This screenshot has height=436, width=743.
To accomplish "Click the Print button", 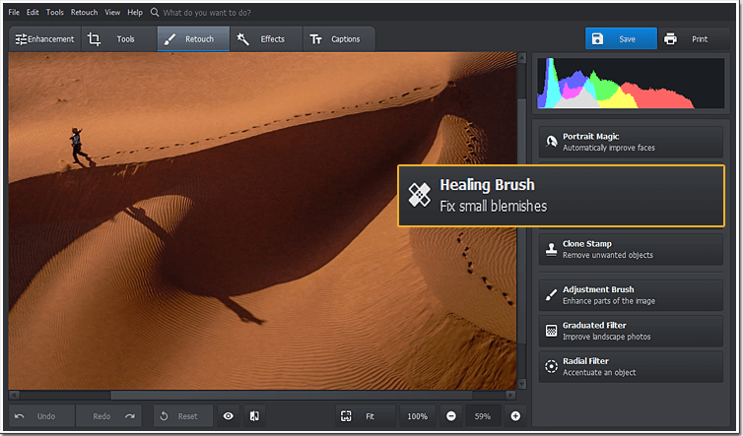I will coord(694,38).
